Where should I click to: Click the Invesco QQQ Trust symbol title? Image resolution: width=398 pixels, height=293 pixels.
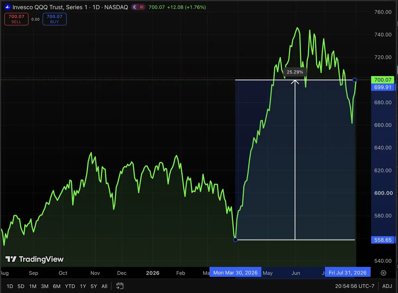[70, 7]
